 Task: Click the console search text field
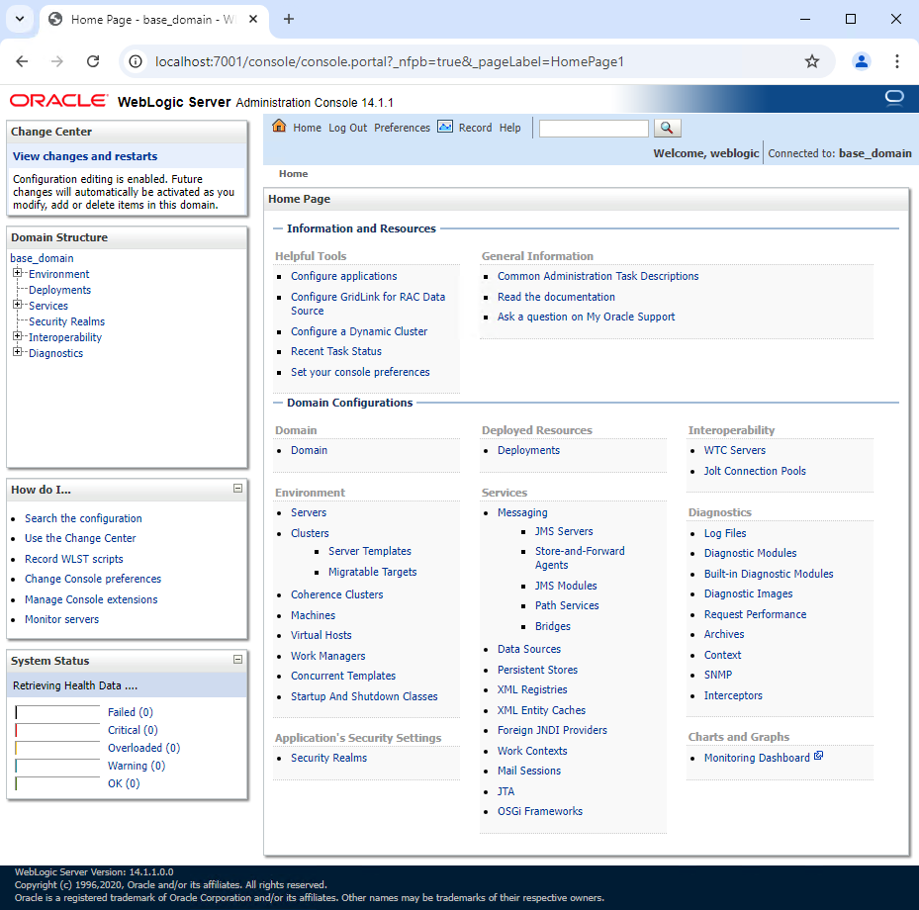[594, 129]
